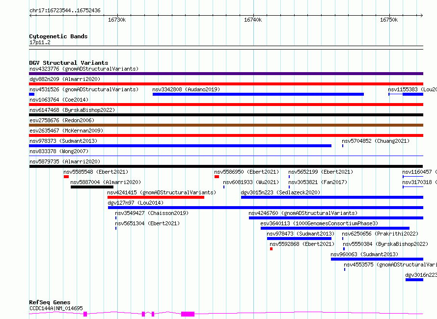Click the small blue nsv4531526 marker
This screenshot has width=437, height=319.
[31, 94]
